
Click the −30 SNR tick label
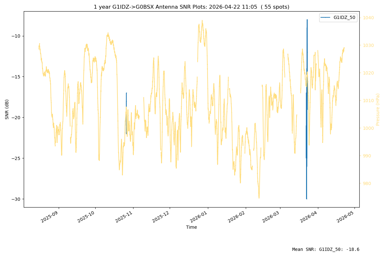pyautogui.click(x=16, y=199)
